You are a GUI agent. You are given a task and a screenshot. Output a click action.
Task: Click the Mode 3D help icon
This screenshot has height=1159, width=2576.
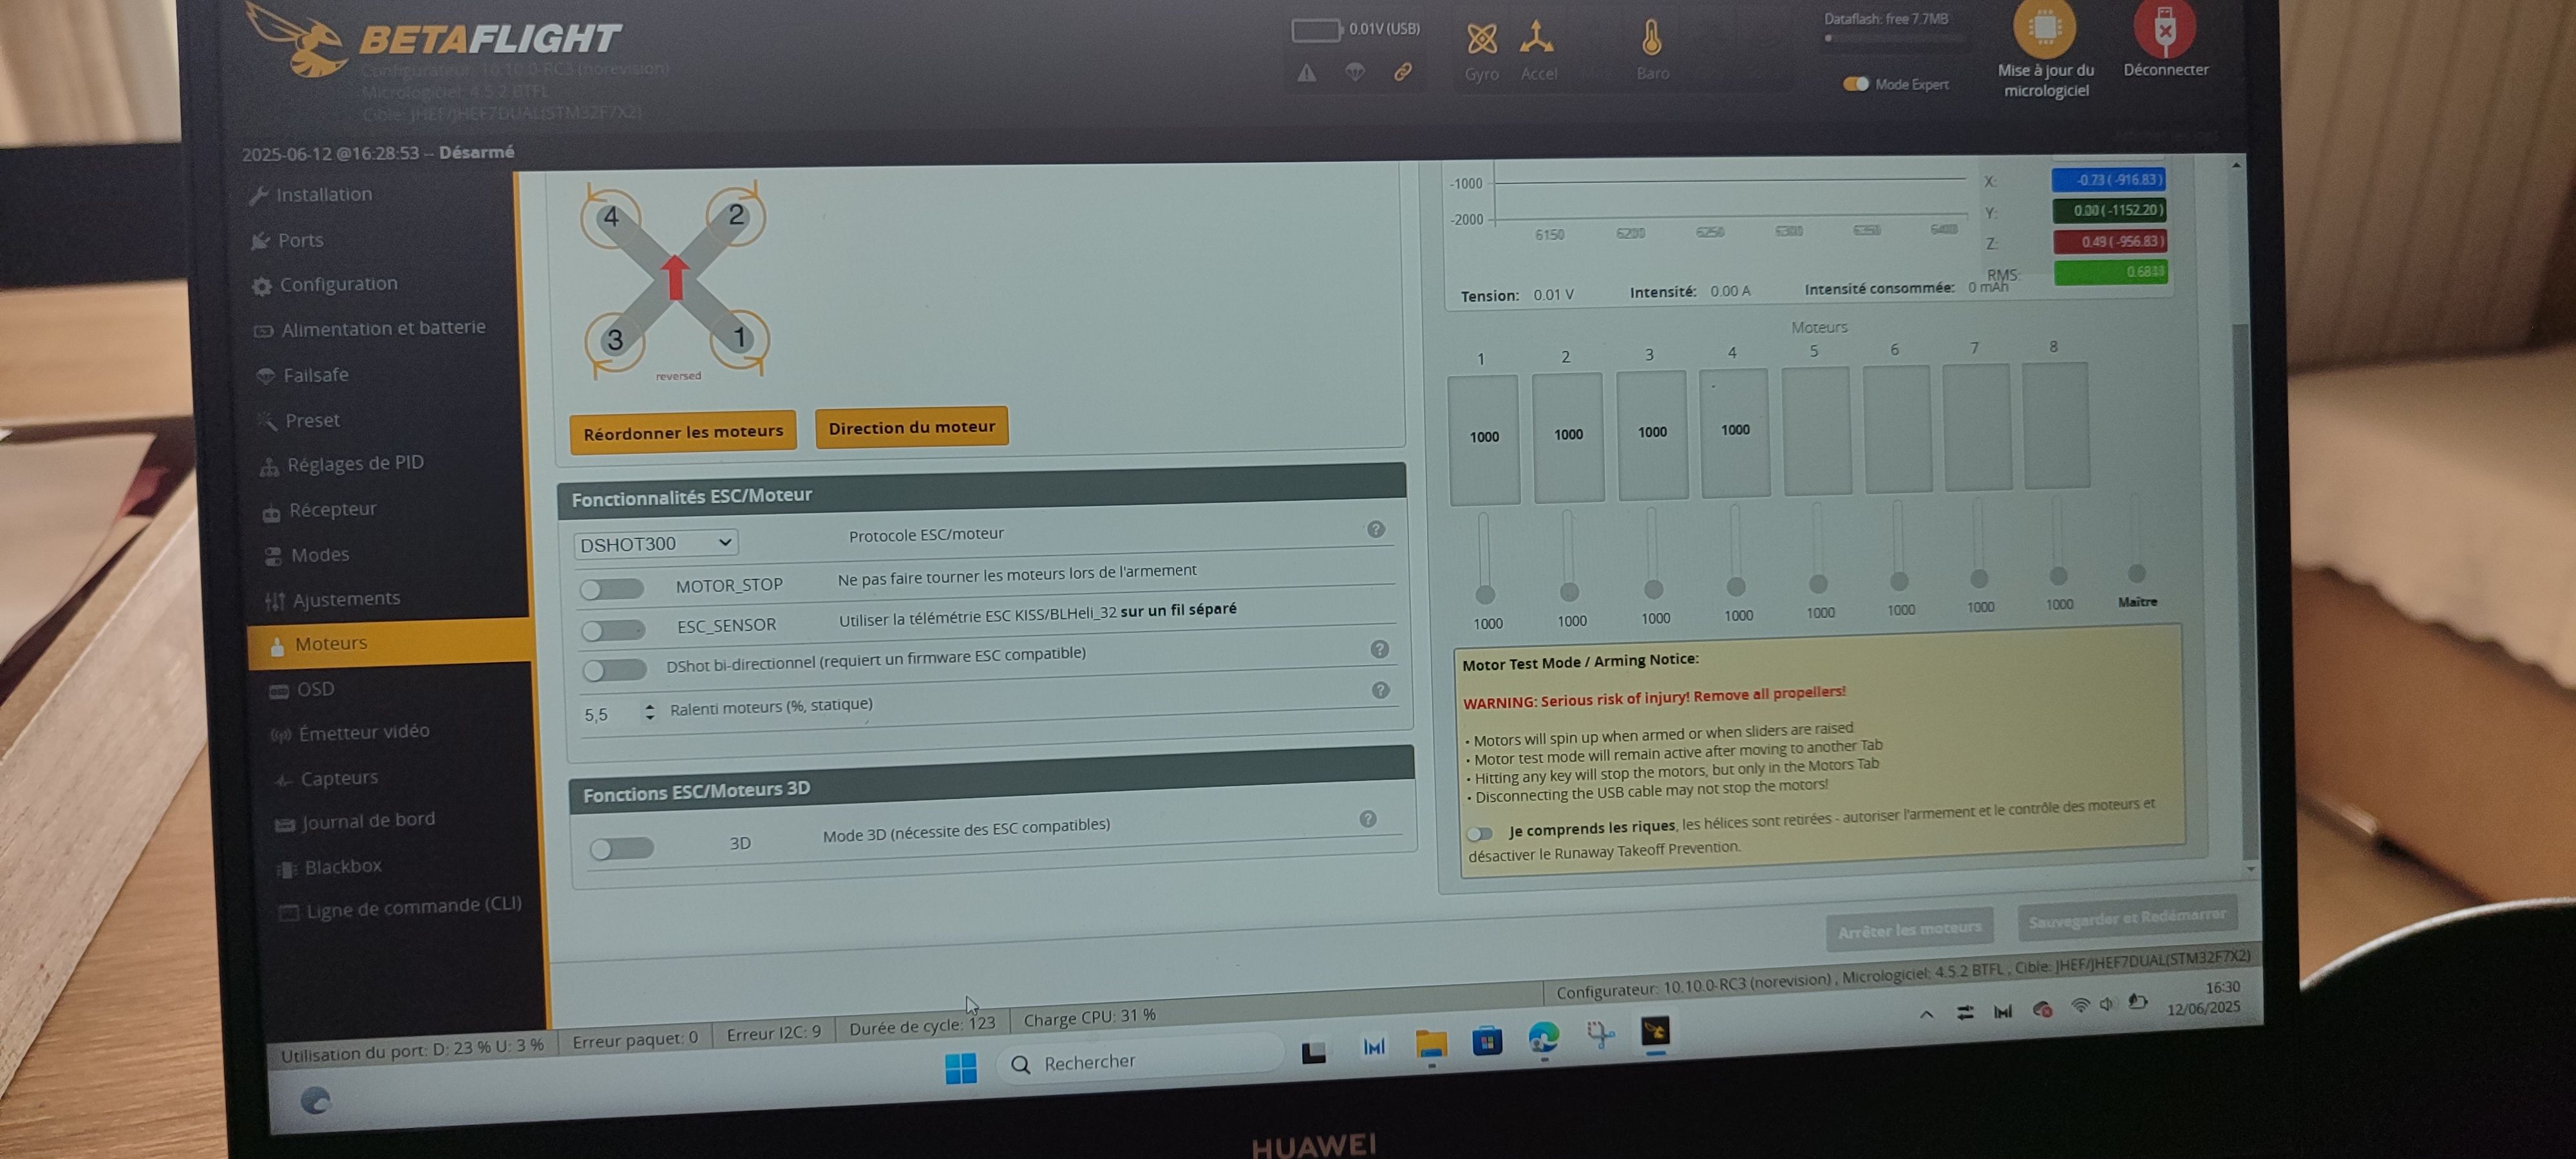pyautogui.click(x=1368, y=820)
